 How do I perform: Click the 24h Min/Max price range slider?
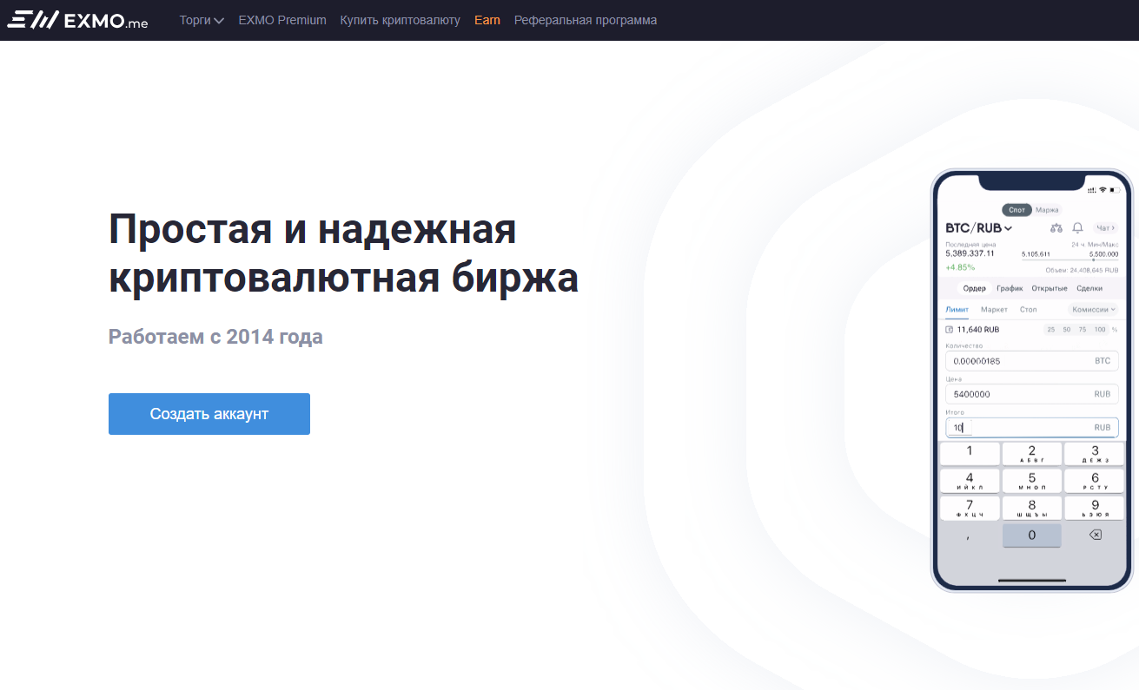(1069, 260)
